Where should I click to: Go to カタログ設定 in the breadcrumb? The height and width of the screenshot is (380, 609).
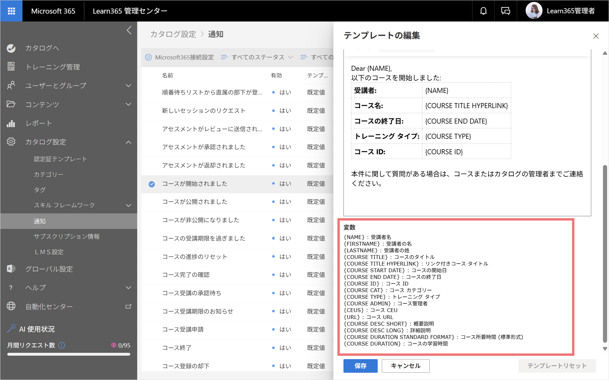(x=173, y=34)
